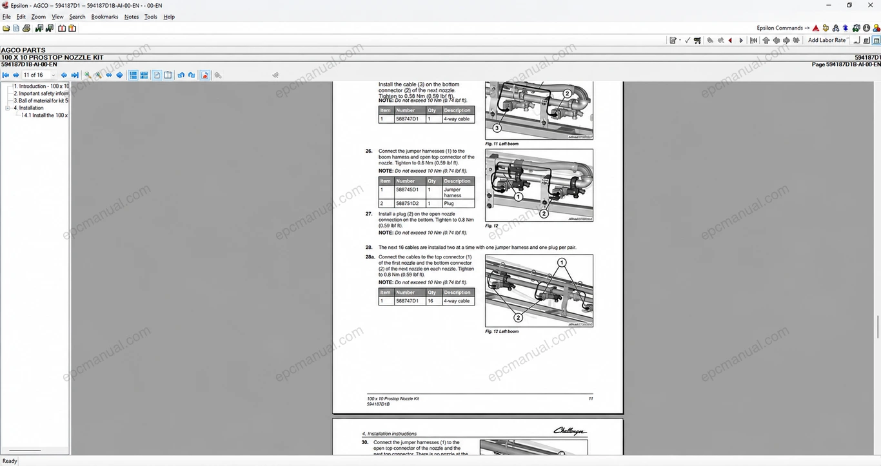Screen dimensions: 881x466
Task: Click the gray up arrow icon
Action: tap(766, 40)
